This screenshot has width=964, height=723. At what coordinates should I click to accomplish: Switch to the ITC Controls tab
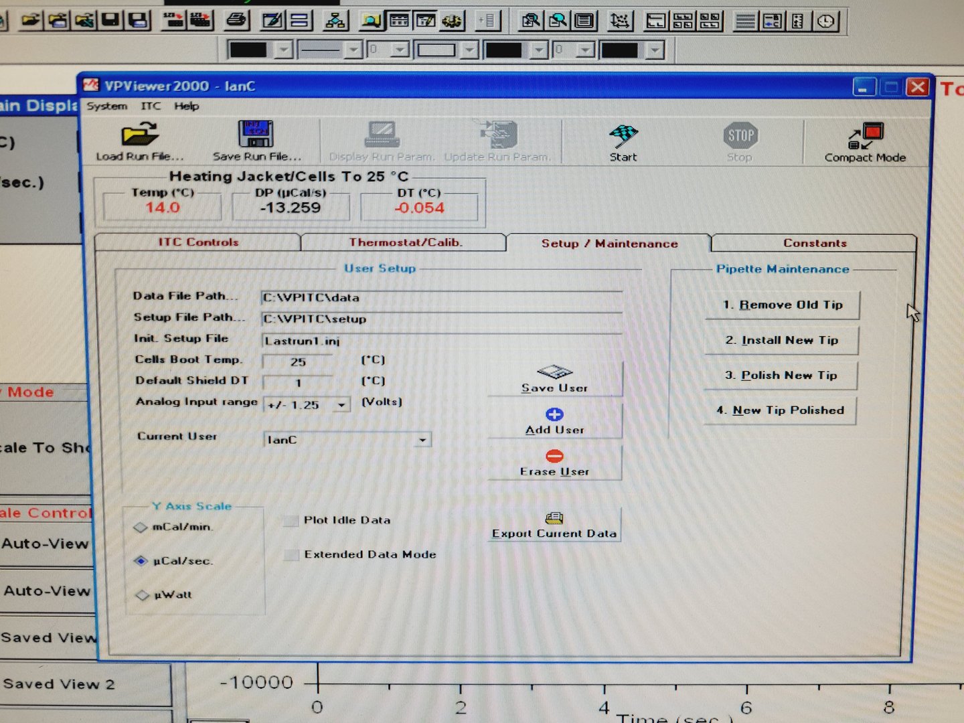[x=199, y=242]
